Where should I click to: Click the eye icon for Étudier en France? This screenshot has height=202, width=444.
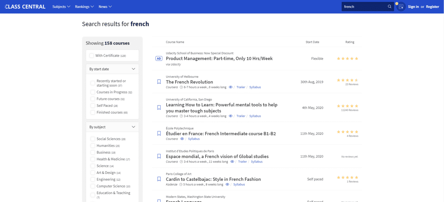click(x=182, y=139)
